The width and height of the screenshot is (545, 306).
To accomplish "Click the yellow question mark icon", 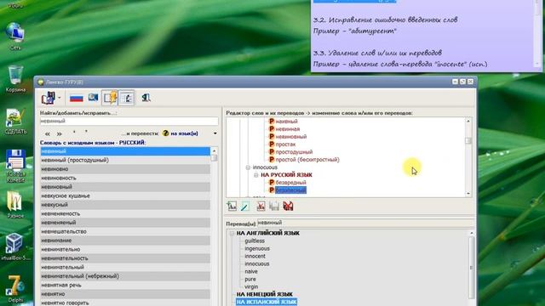I will click(x=165, y=133).
